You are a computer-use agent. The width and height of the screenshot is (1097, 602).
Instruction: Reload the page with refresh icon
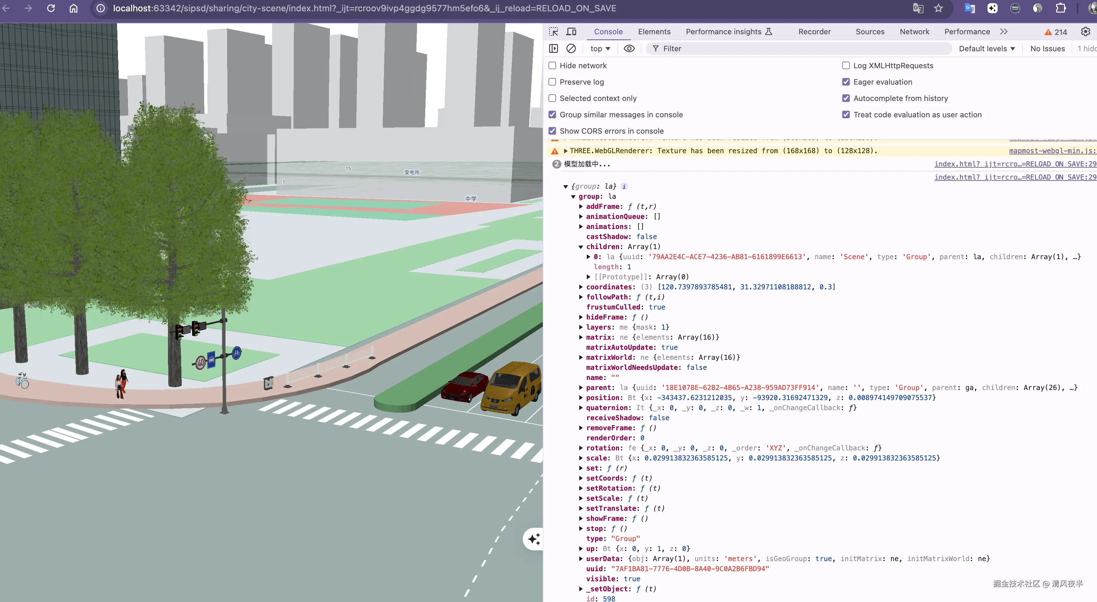coord(51,8)
